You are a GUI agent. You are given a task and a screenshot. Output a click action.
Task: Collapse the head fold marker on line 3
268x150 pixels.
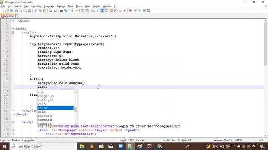click(13, 29)
